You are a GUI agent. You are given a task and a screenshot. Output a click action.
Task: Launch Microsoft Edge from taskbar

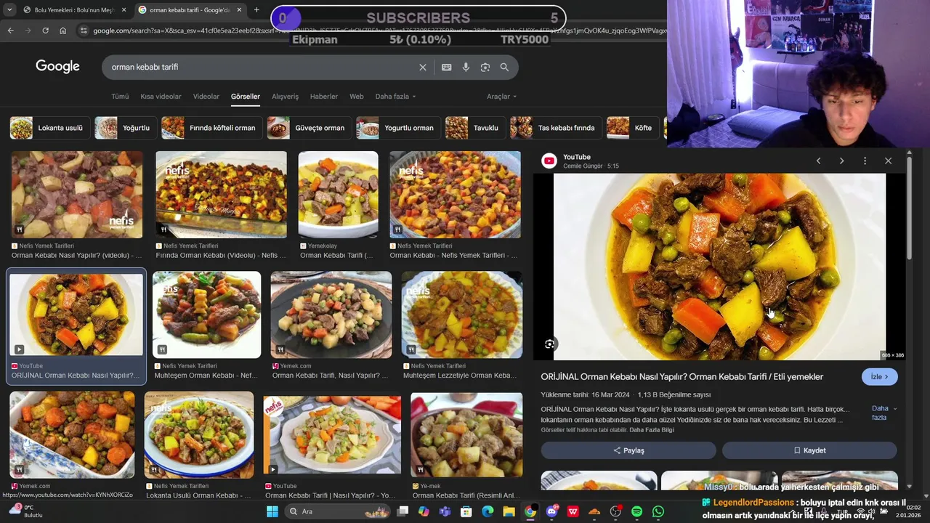pos(488,511)
